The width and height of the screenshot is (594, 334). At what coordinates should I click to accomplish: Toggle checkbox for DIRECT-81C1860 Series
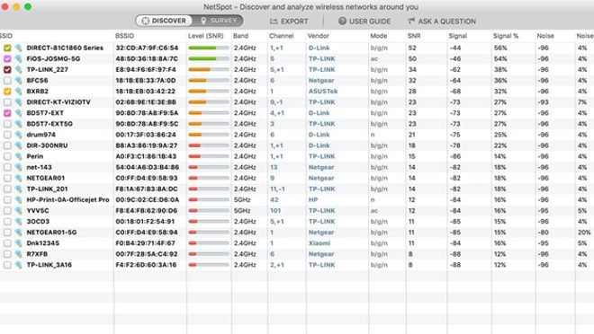[x=7, y=48]
